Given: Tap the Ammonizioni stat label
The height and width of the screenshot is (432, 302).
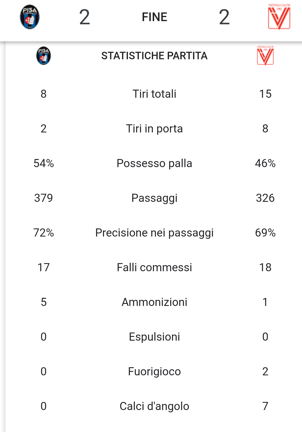Looking at the screenshot, I should tap(154, 302).
